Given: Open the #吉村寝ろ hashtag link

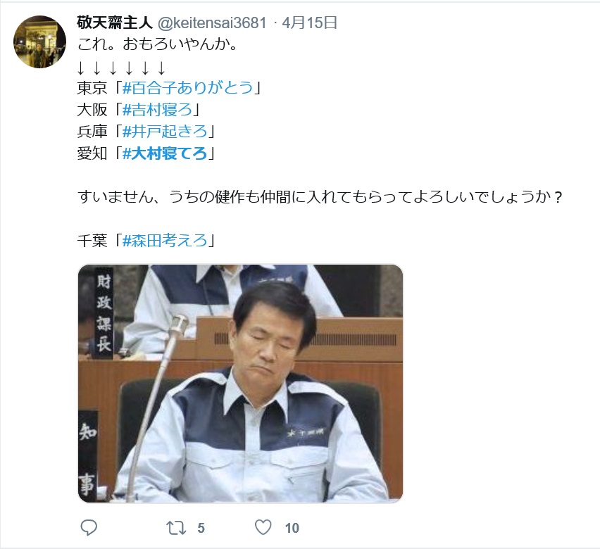Looking at the screenshot, I should pos(157,110).
